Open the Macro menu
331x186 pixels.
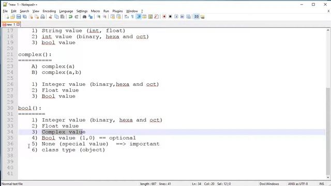95,11
